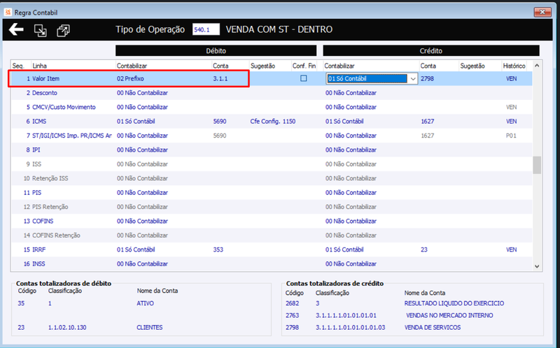
Task: Open the 01 Só Contábil credit dropdown
Action: pyautogui.click(x=413, y=78)
